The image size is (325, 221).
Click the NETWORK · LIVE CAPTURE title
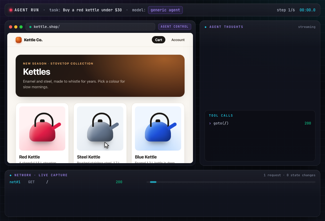pyautogui.click(x=41, y=175)
